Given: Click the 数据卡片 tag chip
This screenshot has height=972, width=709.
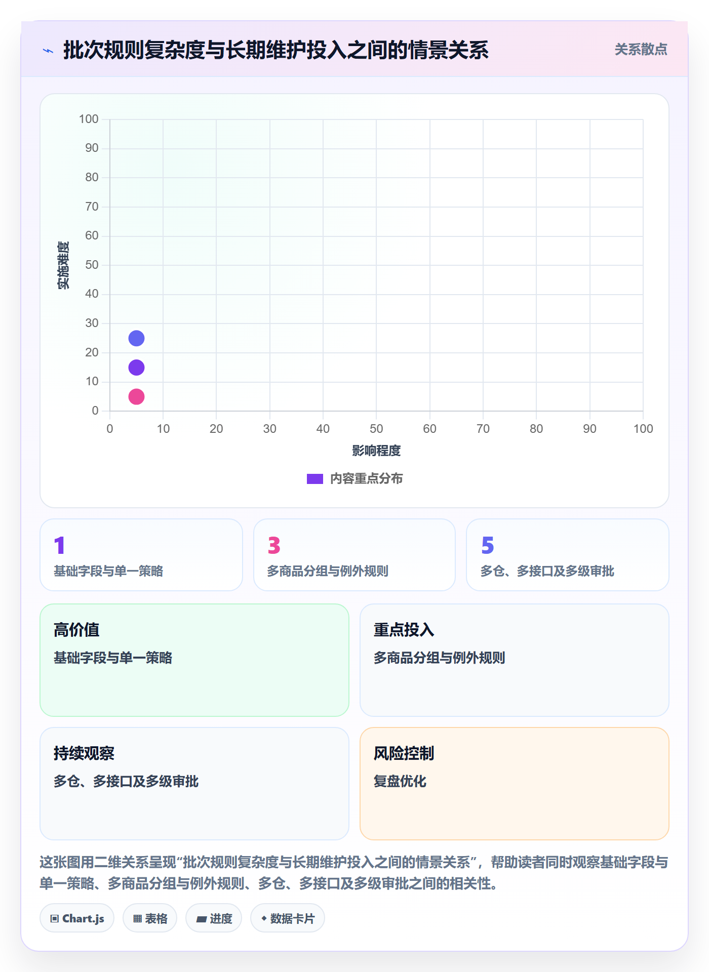Looking at the screenshot, I should click(x=288, y=918).
